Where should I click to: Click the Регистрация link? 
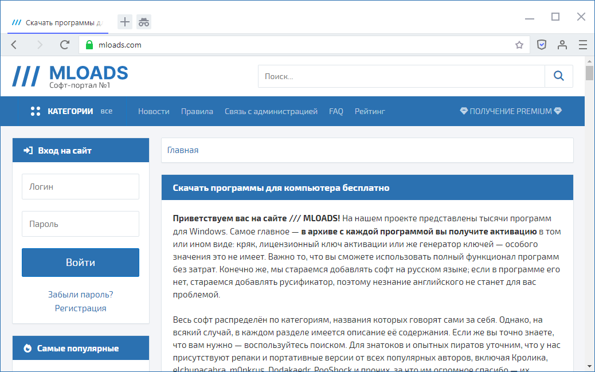pyautogui.click(x=80, y=308)
